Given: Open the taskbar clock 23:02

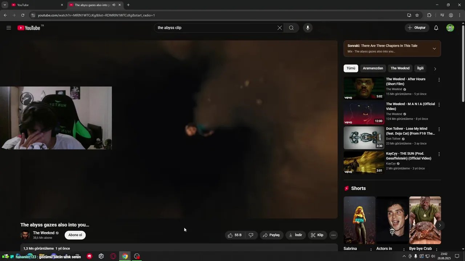Looking at the screenshot, I should point(444,256).
